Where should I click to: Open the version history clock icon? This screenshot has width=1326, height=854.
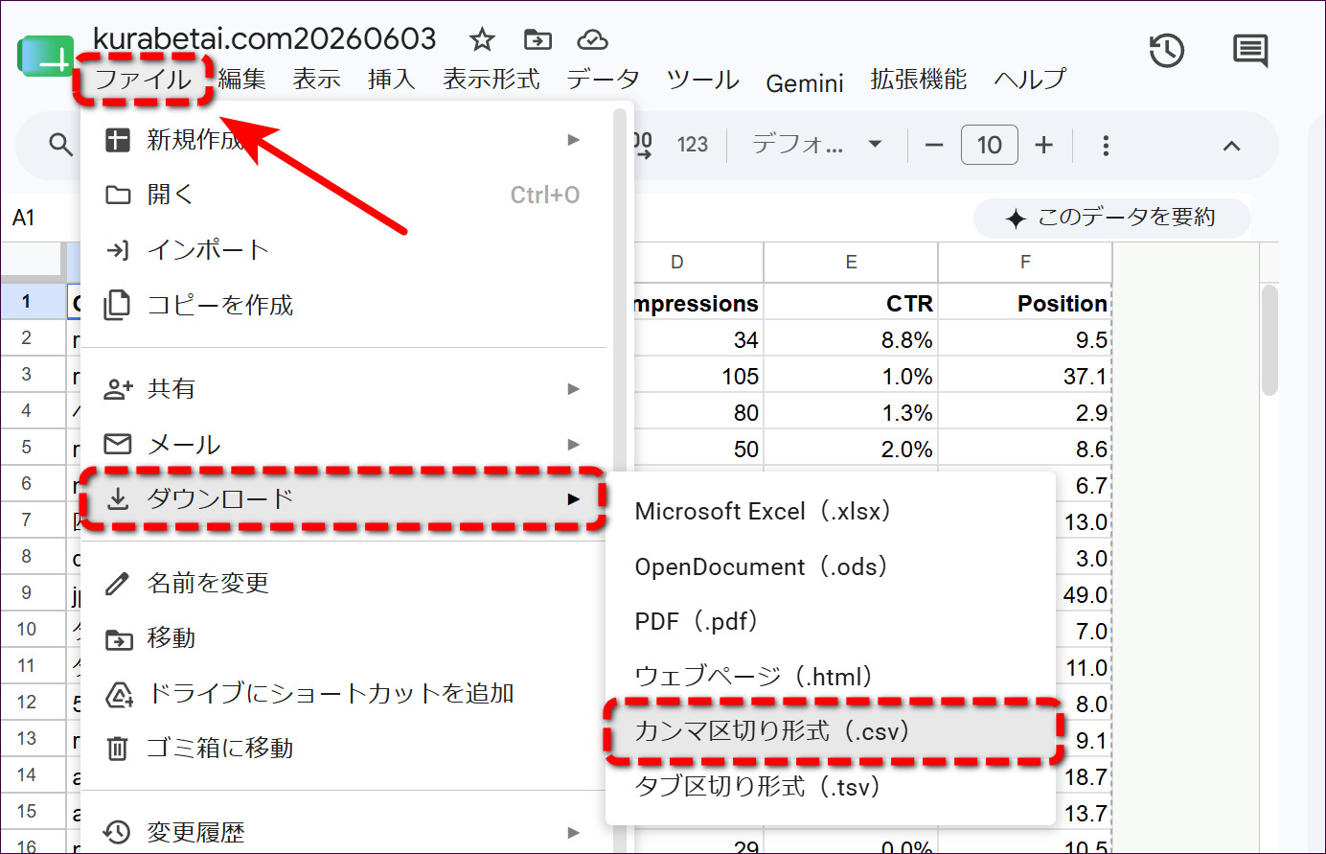[1166, 51]
